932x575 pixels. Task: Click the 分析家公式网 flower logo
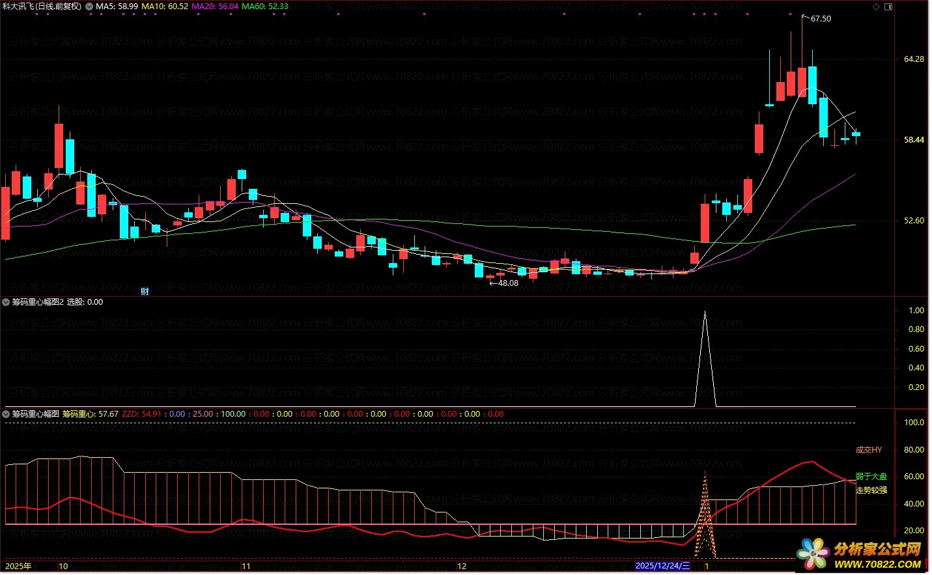pos(813,554)
